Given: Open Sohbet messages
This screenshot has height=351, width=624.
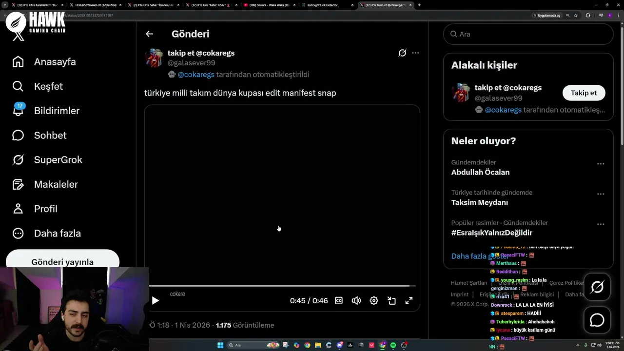Looking at the screenshot, I should point(39,135).
